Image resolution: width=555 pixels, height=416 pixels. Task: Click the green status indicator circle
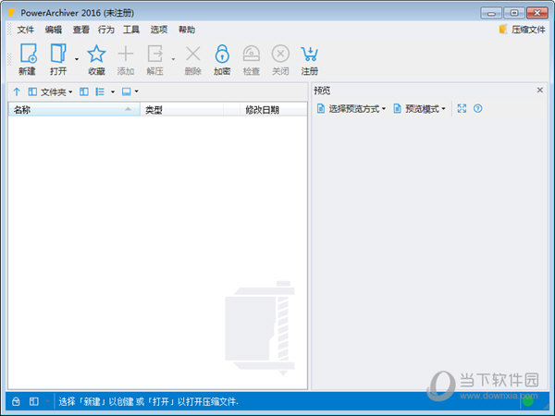click(x=528, y=401)
